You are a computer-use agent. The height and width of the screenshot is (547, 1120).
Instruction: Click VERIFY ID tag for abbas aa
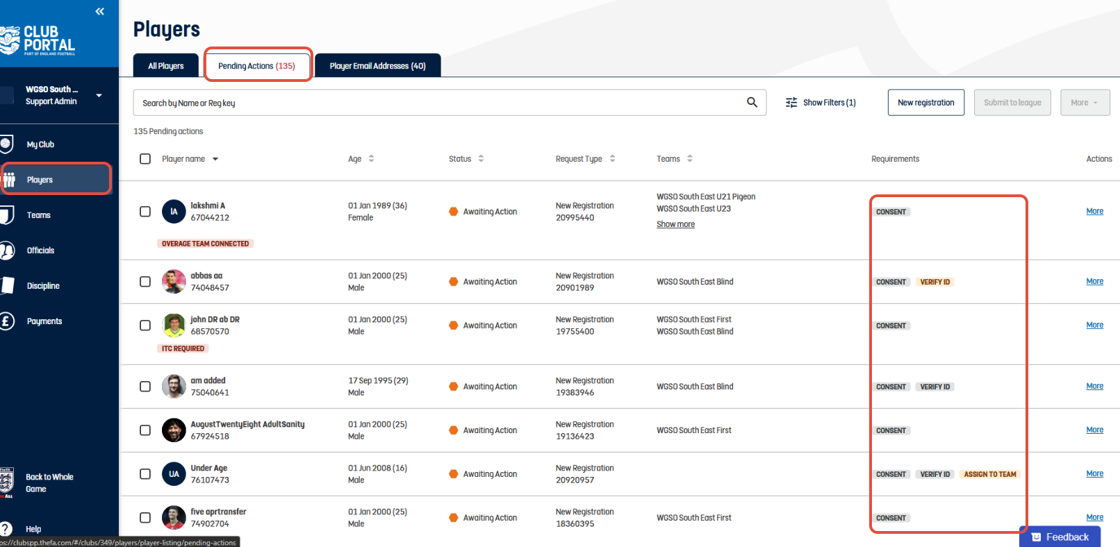coord(935,283)
